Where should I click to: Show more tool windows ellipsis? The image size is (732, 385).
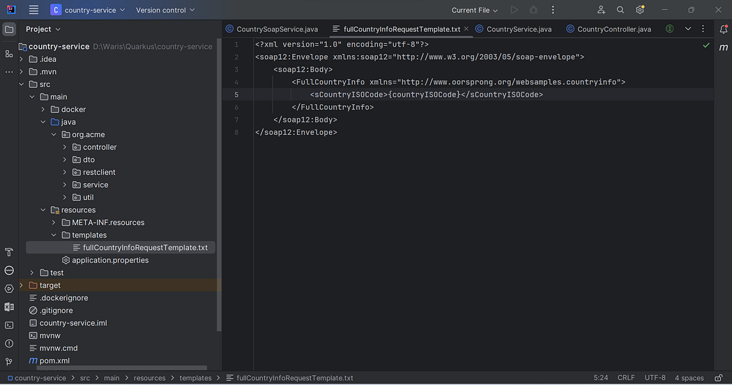pyautogui.click(x=9, y=72)
